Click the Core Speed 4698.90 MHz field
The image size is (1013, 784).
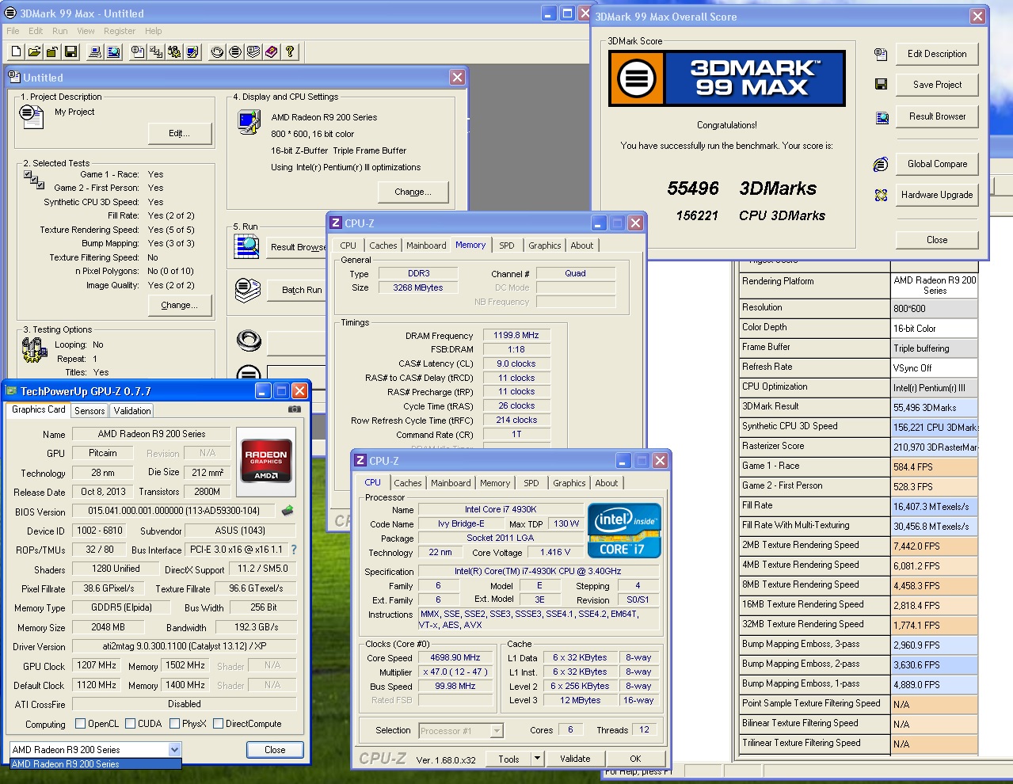455,657
